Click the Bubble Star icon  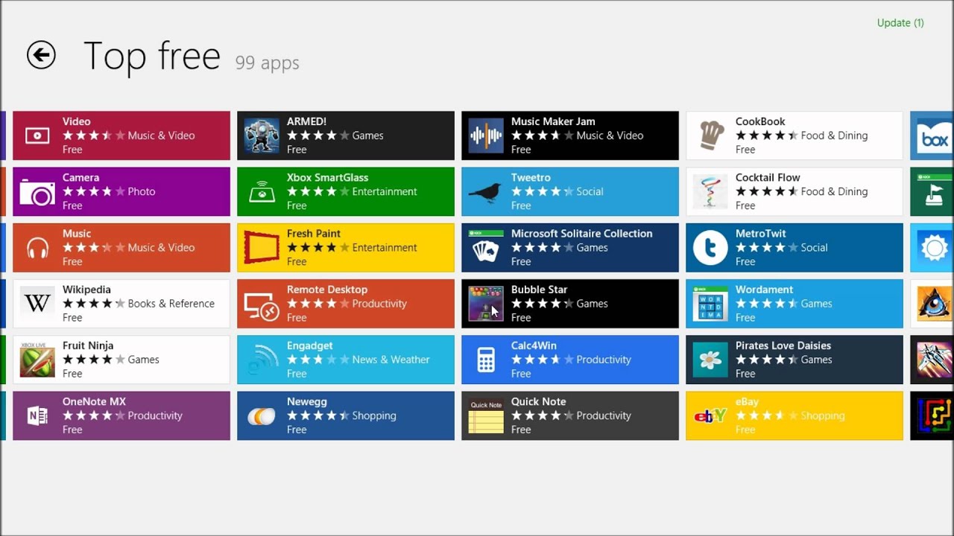tap(486, 304)
